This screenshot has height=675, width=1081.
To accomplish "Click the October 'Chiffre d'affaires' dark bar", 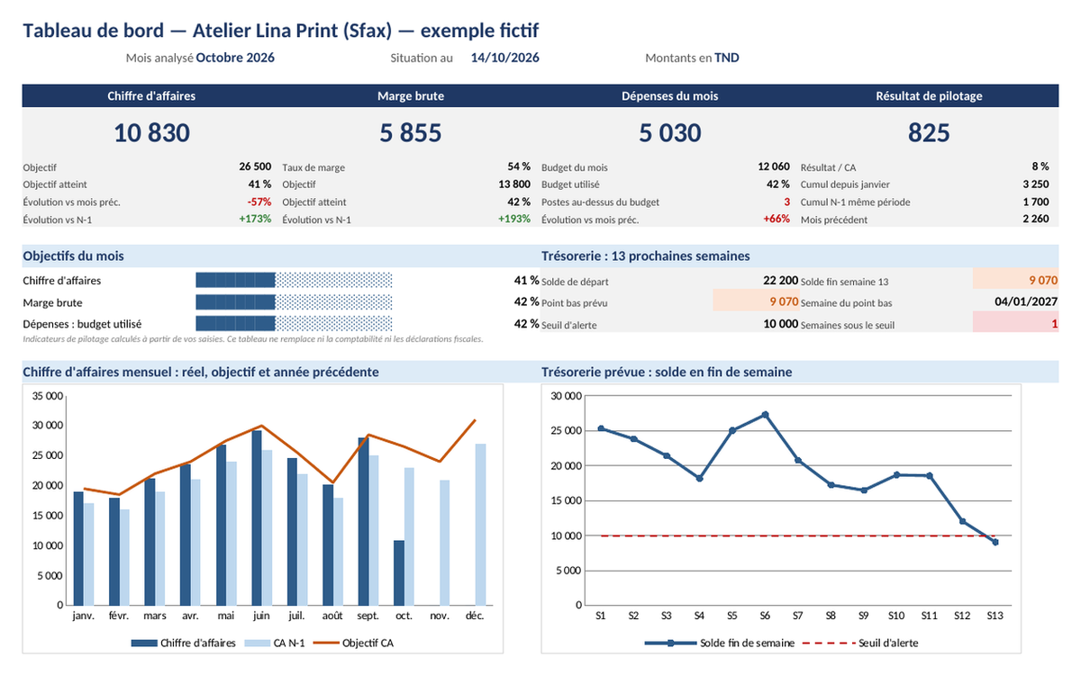I will coord(399,572).
